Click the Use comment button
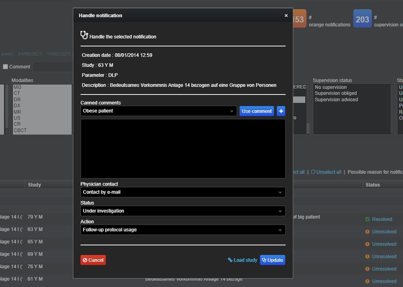 tap(256, 111)
